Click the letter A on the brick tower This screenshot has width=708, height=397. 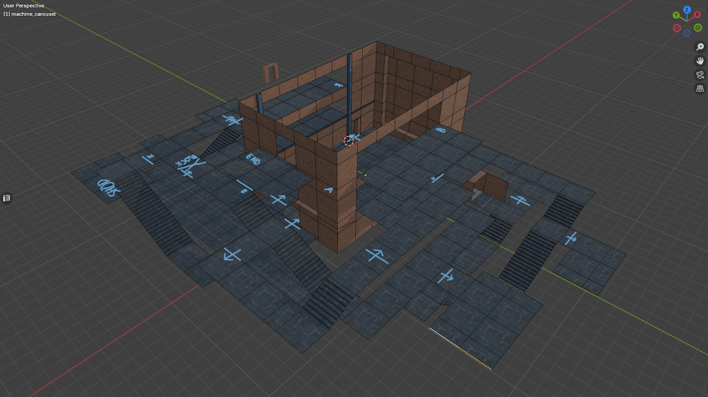[328, 190]
